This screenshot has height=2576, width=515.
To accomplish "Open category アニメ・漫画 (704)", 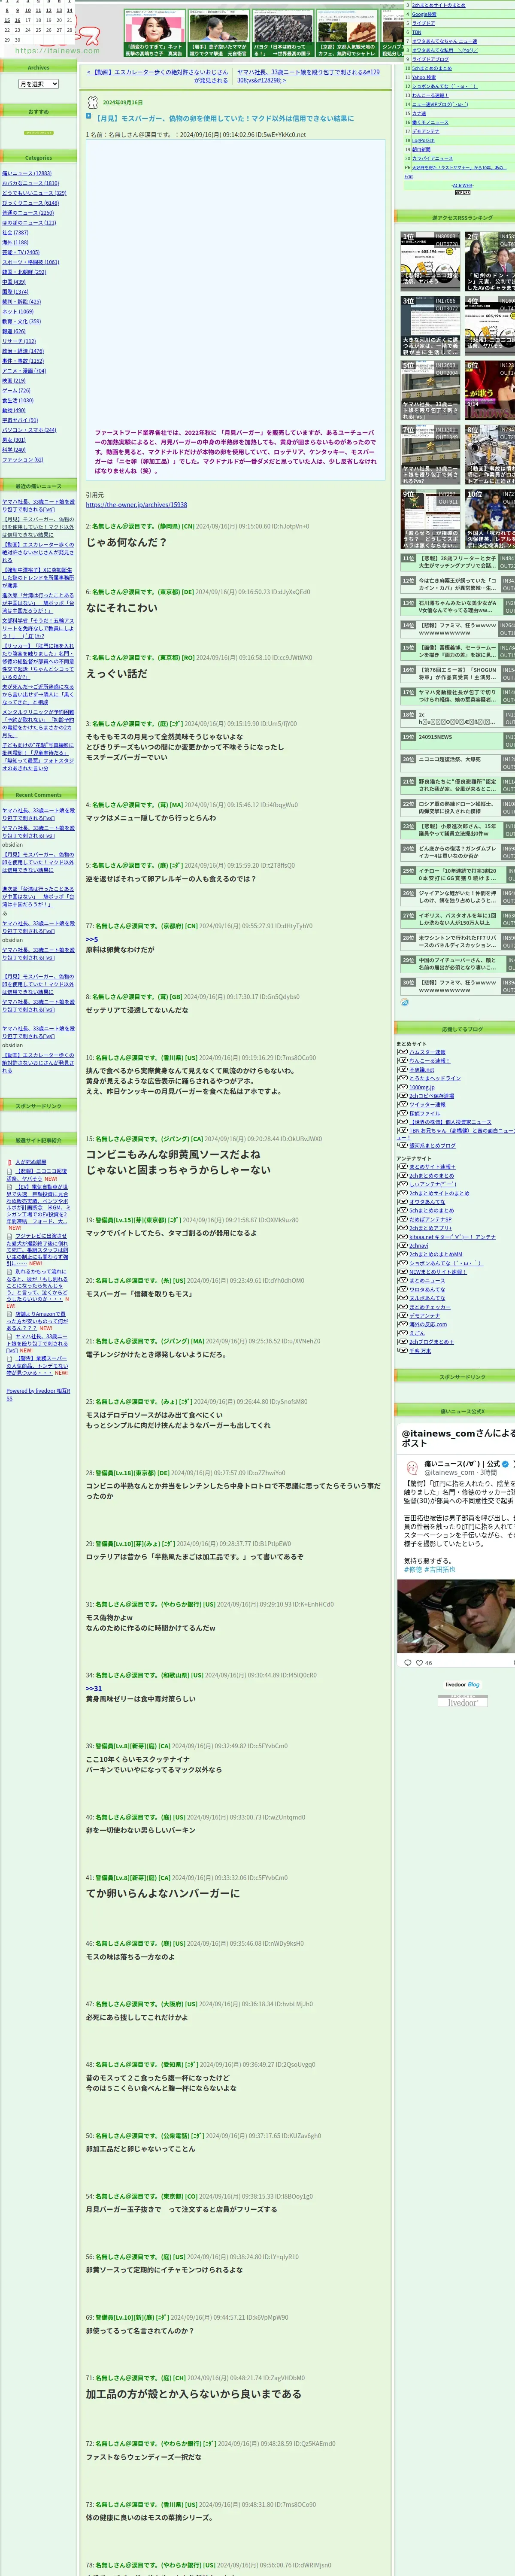I will pos(24,371).
